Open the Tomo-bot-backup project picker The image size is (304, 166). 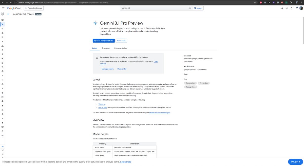[x=33, y=8]
